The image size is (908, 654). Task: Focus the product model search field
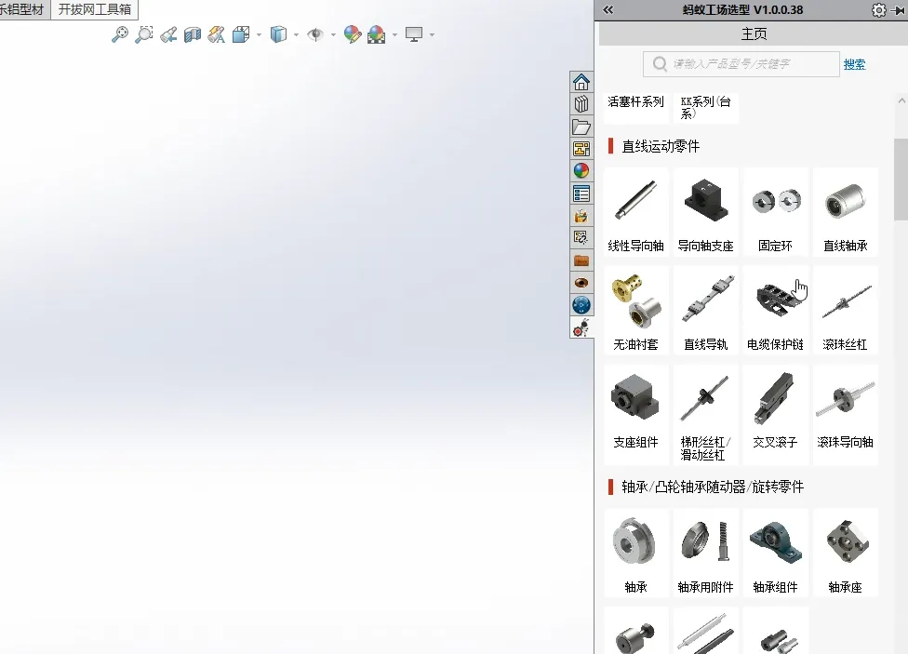coord(741,63)
